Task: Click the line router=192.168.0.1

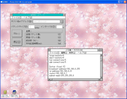Action: [58, 73]
